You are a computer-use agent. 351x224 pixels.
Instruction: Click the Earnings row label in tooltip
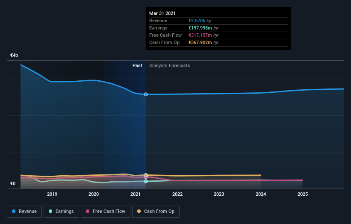tap(158, 28)
